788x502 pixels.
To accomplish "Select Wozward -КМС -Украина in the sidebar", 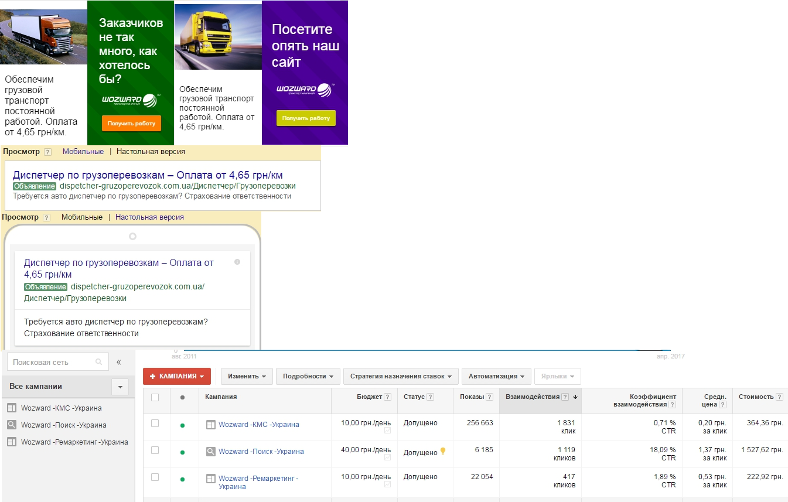I will [x=61, y=408].
